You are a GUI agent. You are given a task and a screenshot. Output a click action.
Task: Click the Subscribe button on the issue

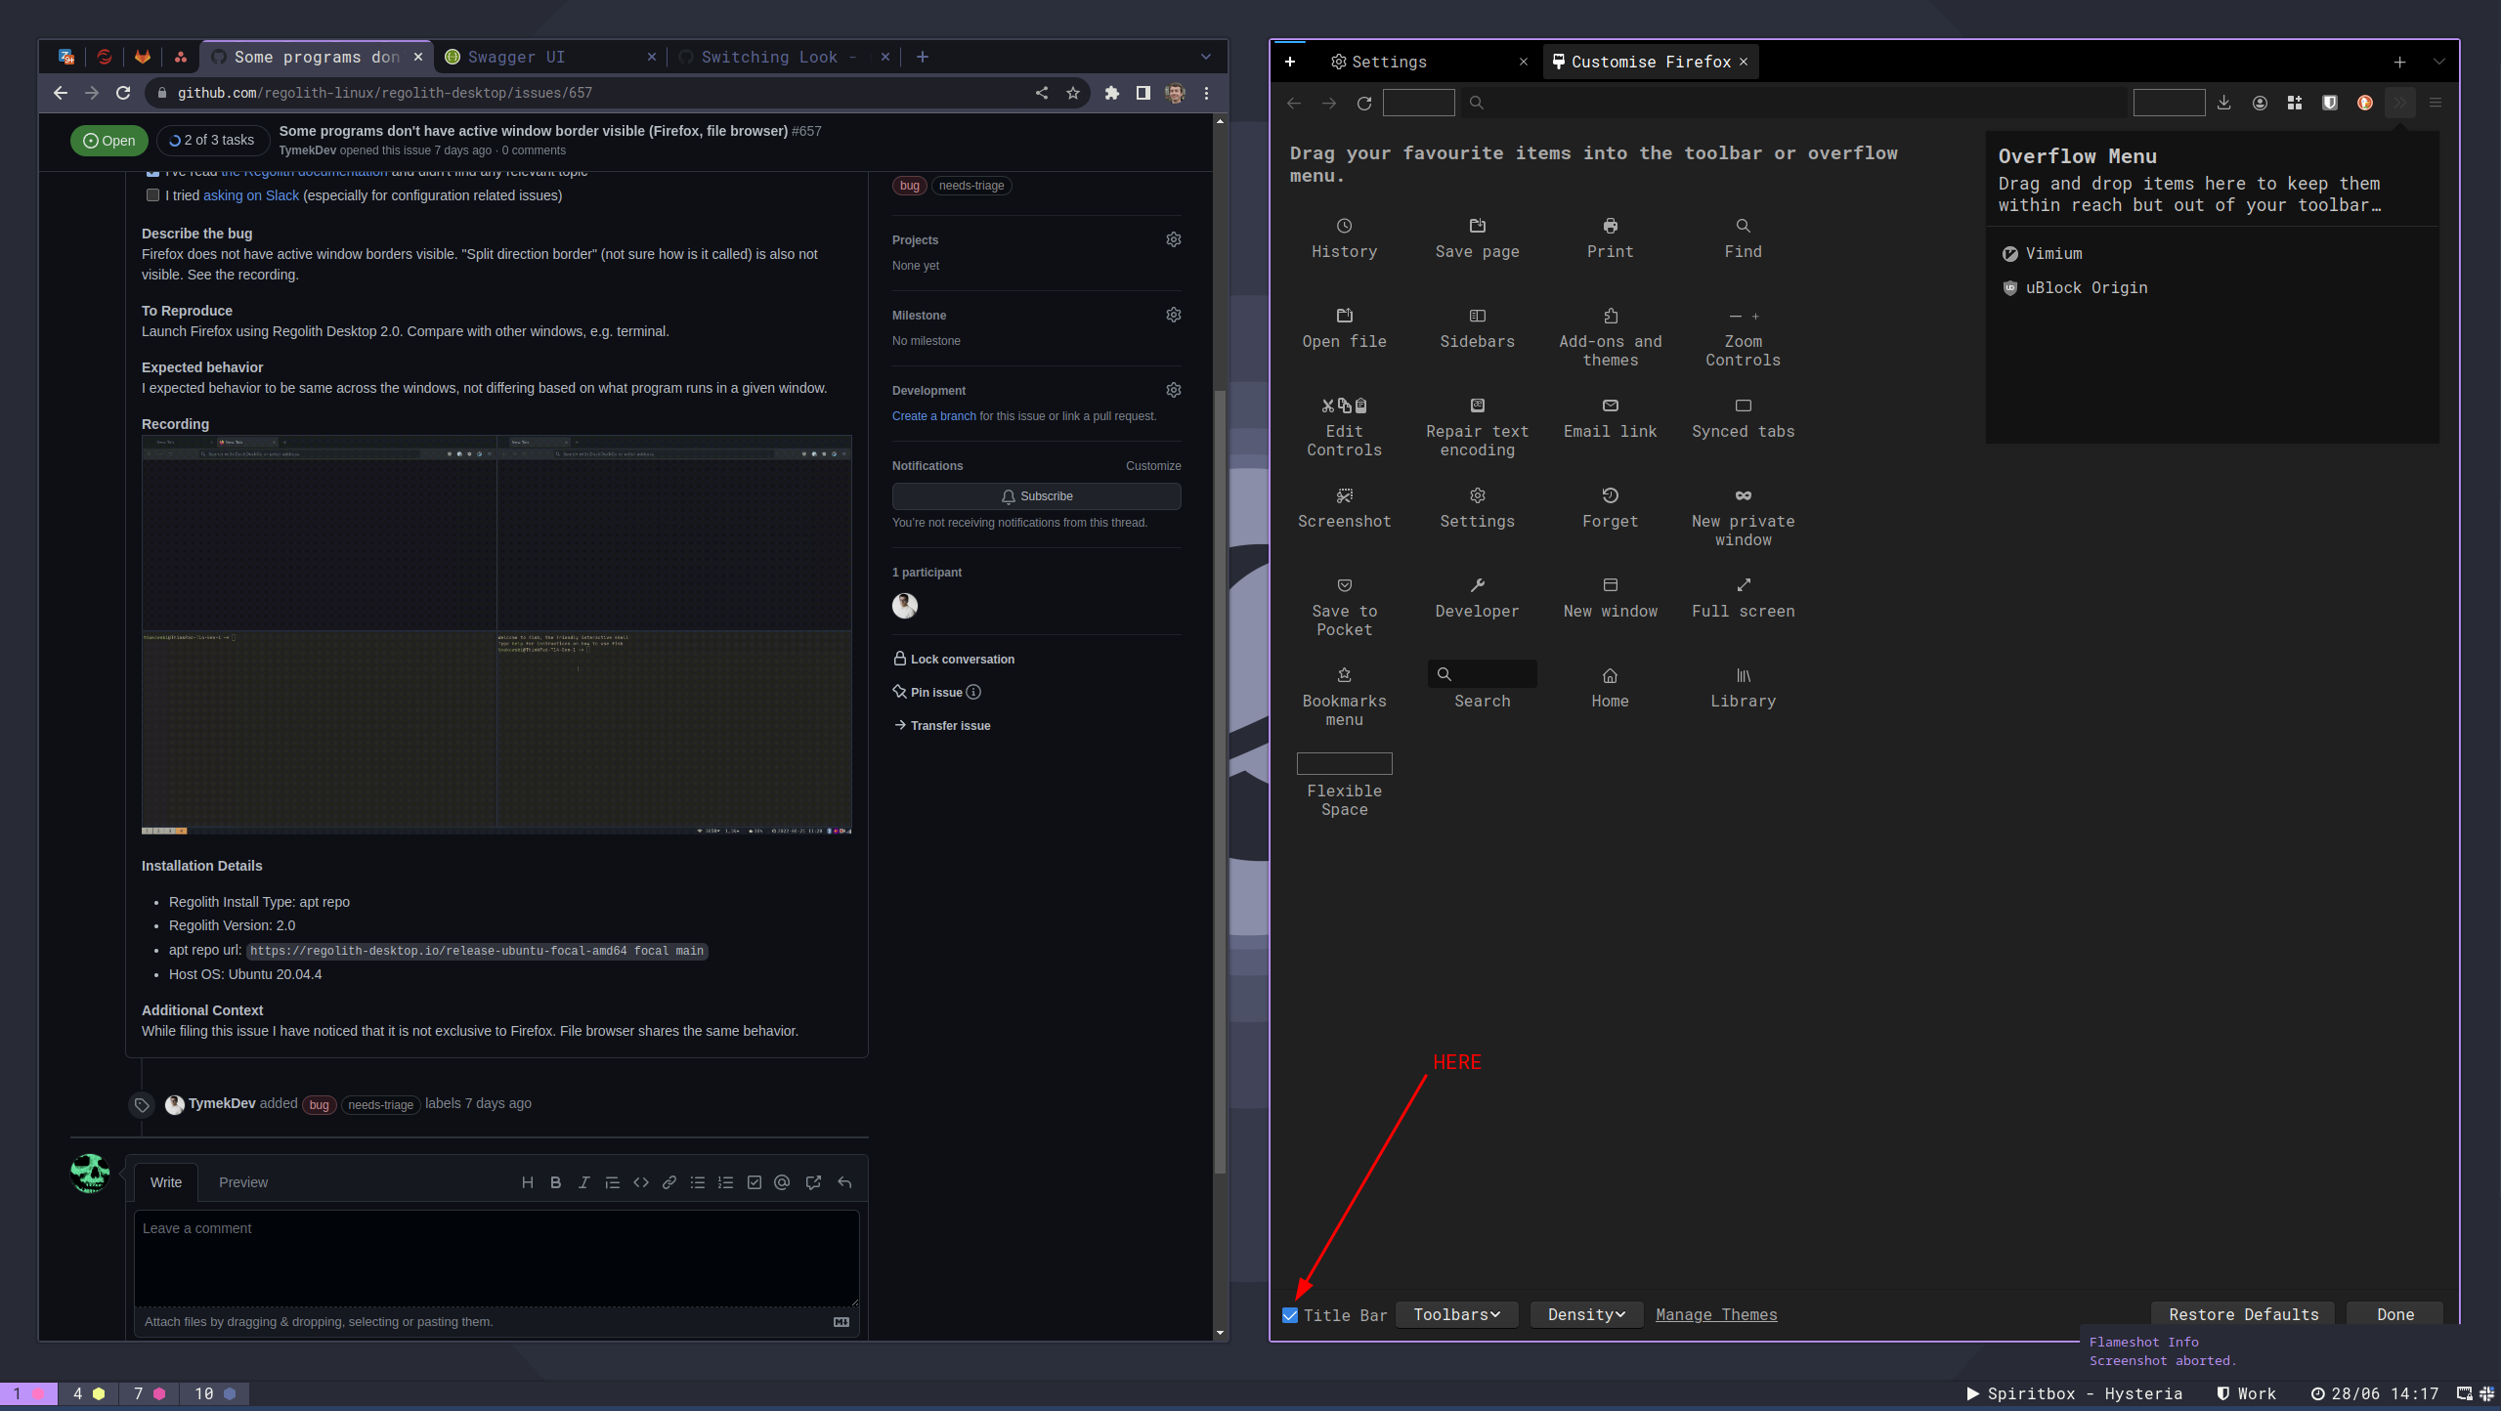(1036, 495)
